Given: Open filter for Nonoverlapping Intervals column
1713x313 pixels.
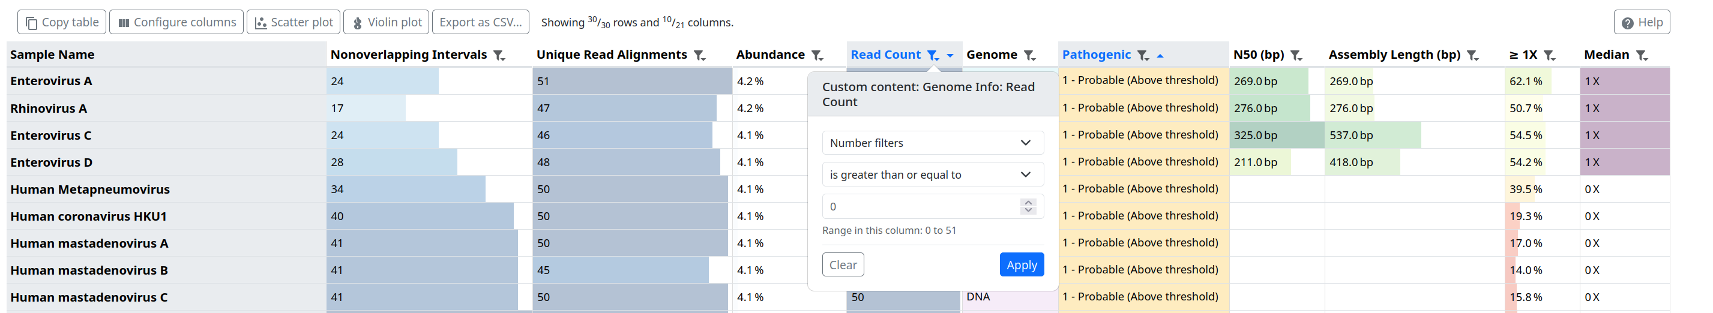Looking at the screenshot, I should pyautogui.click(x=499, y=55).
